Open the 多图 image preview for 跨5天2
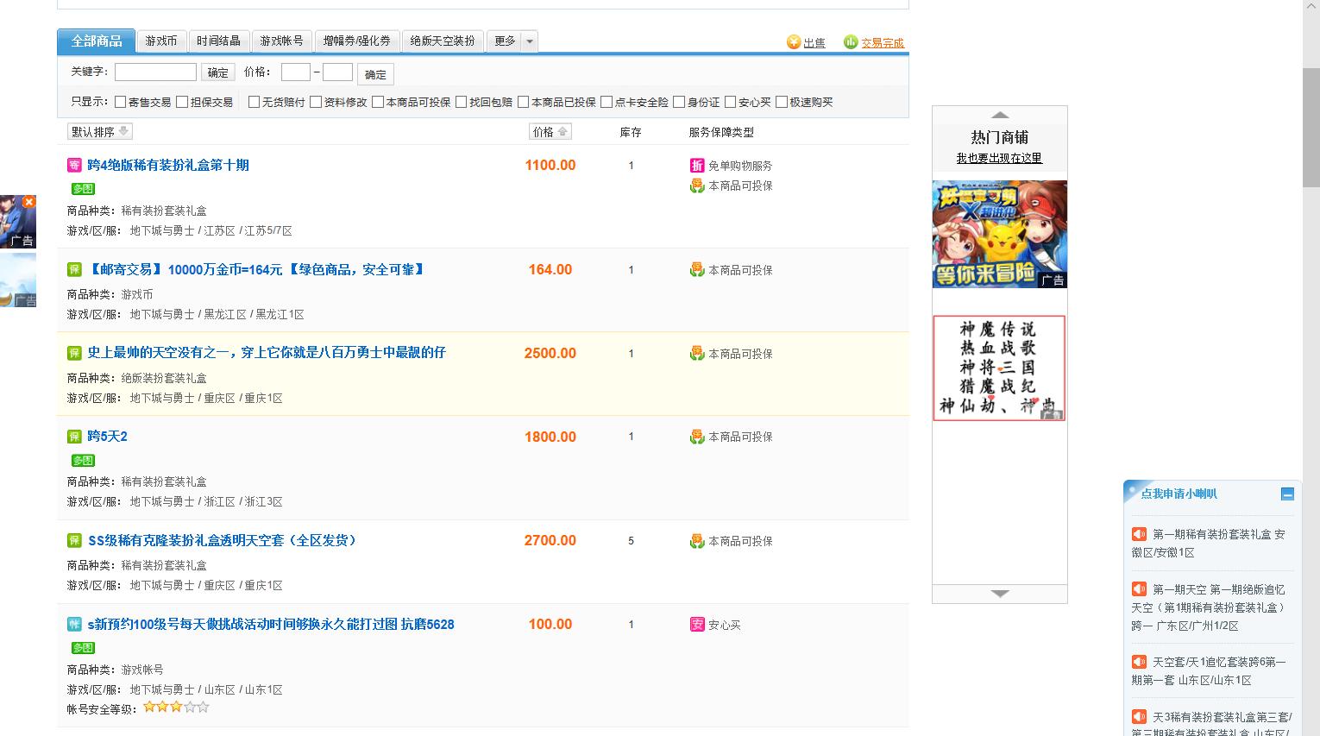The height and width of the screenshot is (736, 1320). click(x=82, y=460)
